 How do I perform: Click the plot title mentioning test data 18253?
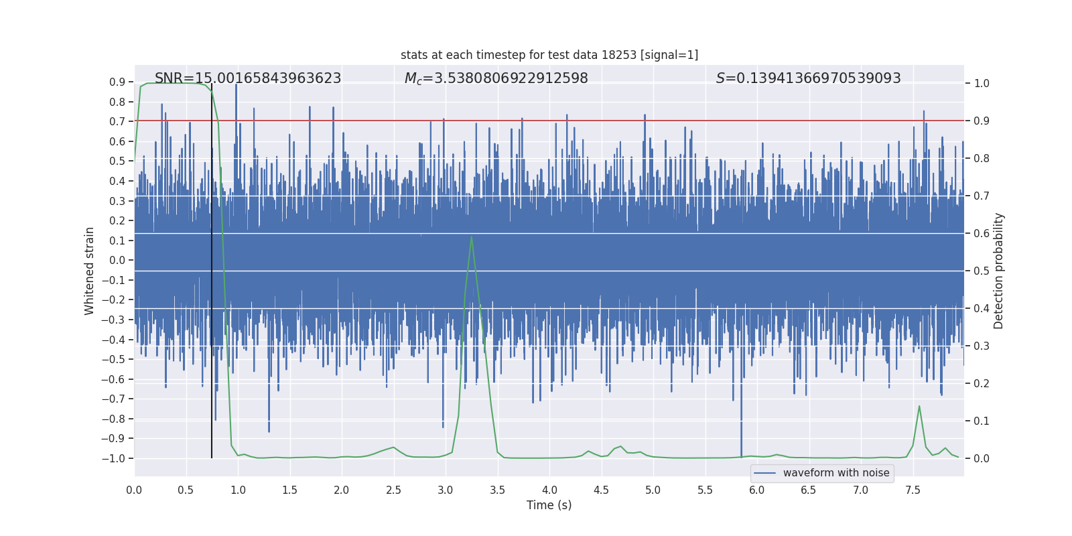[x=549, y=55]
